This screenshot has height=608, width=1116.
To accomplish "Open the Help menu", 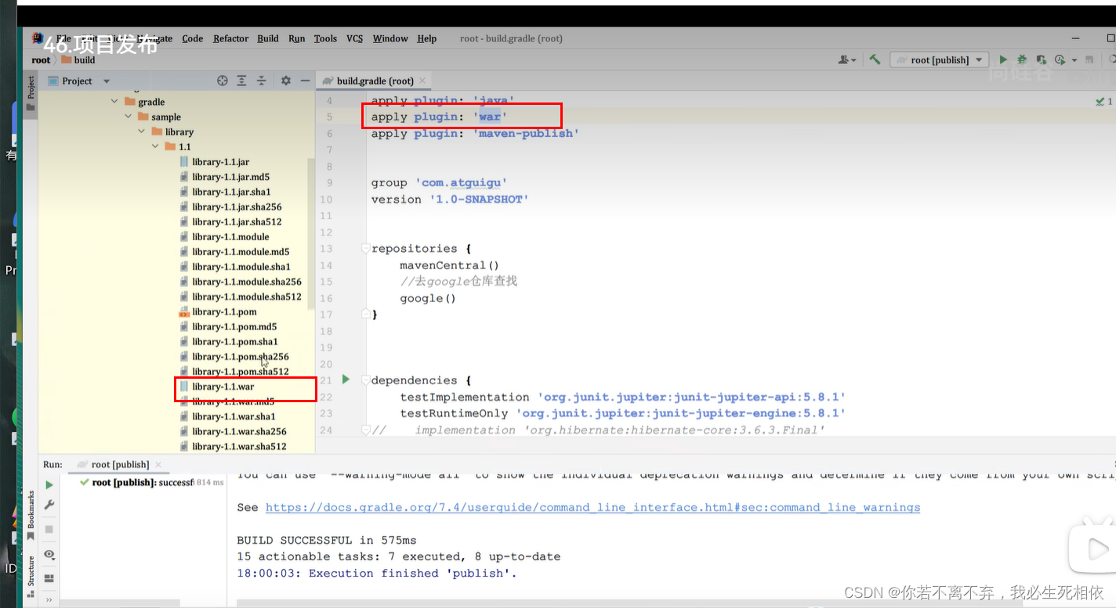I will [426, 38].
